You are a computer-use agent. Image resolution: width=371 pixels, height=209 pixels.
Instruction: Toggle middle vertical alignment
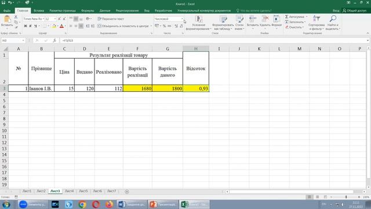pos(76,19)
